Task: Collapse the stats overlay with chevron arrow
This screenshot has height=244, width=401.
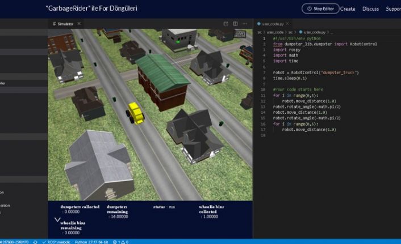Action: pos(57,219)
